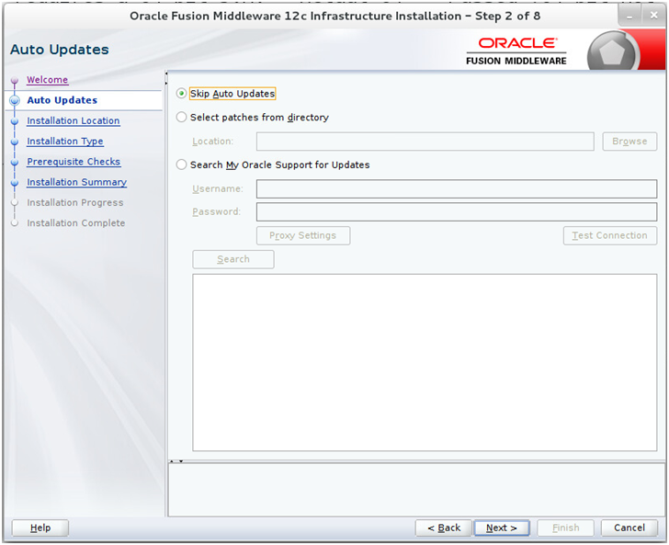This screenshot has width=669, height=545.
Task: Click the Installation Location bullet icon
Action: 15,121
